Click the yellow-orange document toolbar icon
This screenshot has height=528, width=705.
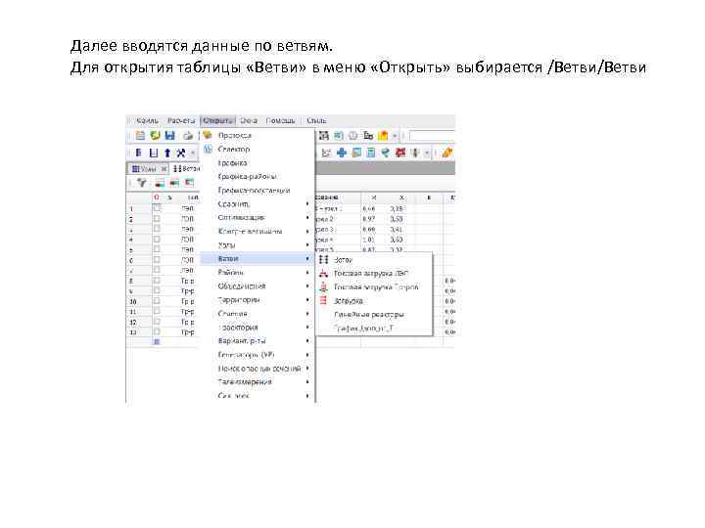pyautogui.click(x=383, y=135)
